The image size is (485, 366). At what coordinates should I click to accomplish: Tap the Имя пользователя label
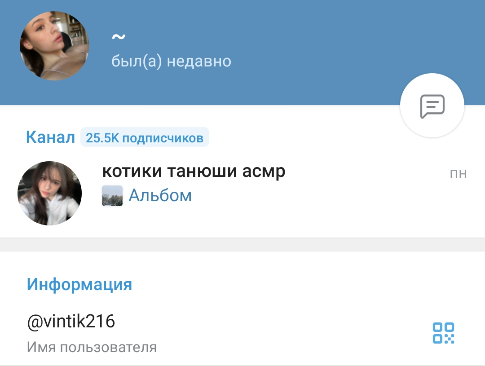click(92, 347)
